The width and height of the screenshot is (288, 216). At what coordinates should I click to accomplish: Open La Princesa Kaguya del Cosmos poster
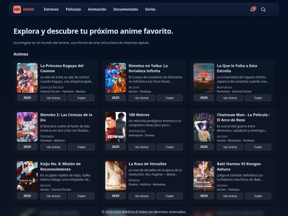pos(27,78)
